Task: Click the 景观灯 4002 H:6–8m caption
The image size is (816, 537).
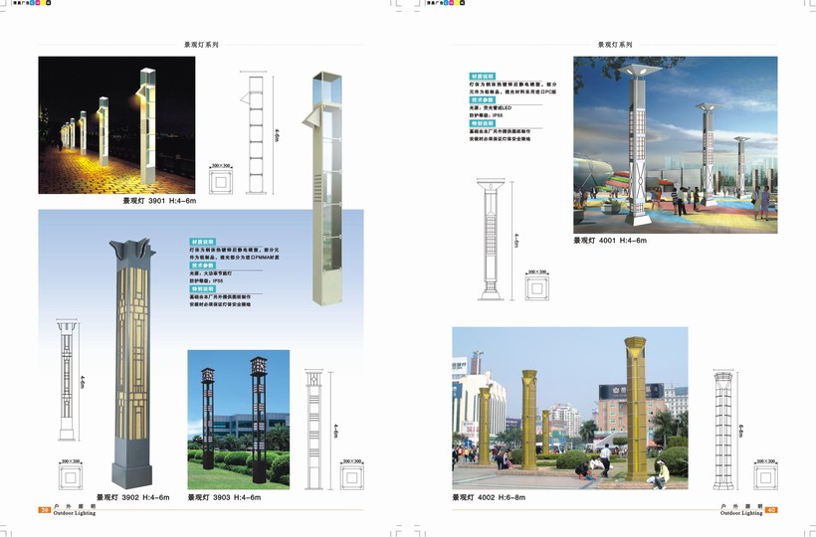Action: [x=489, y=496]
